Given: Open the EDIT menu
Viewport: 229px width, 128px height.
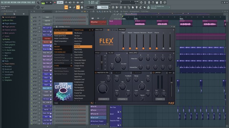Looking at the screenshot, I should click(5, 2).
